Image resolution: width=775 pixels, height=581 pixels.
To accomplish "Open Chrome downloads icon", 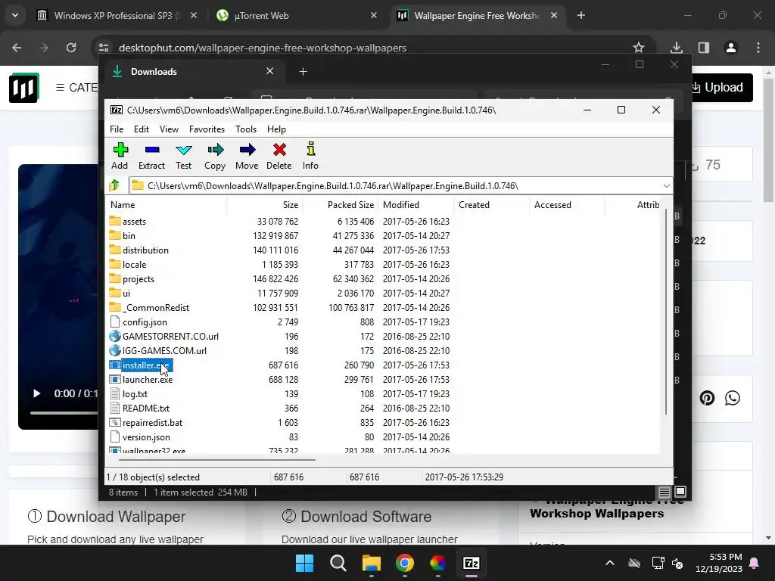I will coord(677,48).
